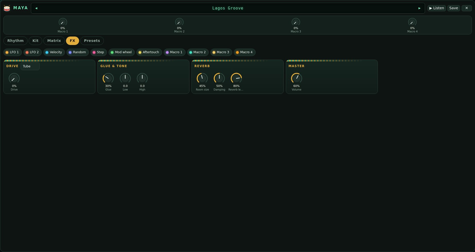Adjust the Macro 2 knob at top

[x=179, y=22]
